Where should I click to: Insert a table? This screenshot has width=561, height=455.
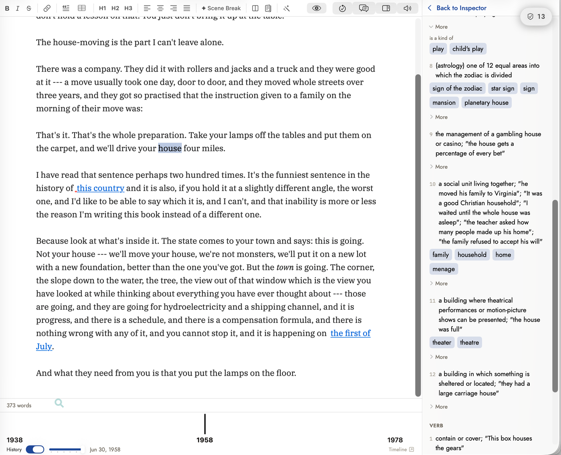point(82,8)
